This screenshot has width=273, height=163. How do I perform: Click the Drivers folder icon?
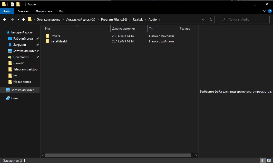coord(47,36)
